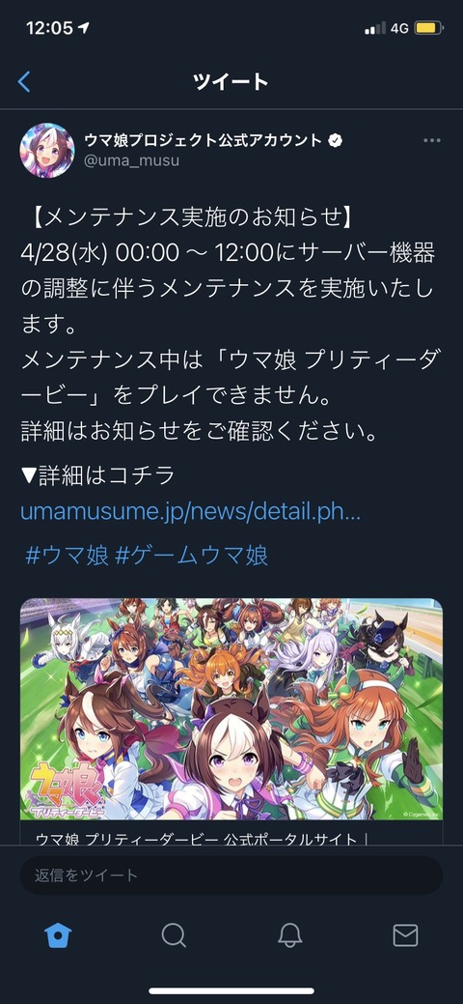Open the ウマ娘 プリティーダービー preview image

click(231, 709)
